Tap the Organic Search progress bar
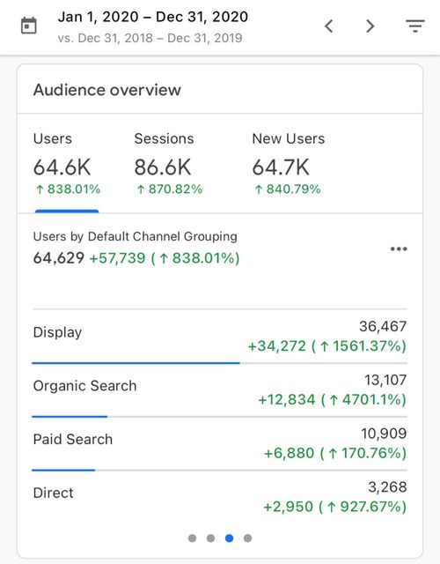Screen dimensions: 440x564 [x=219, y=417]
